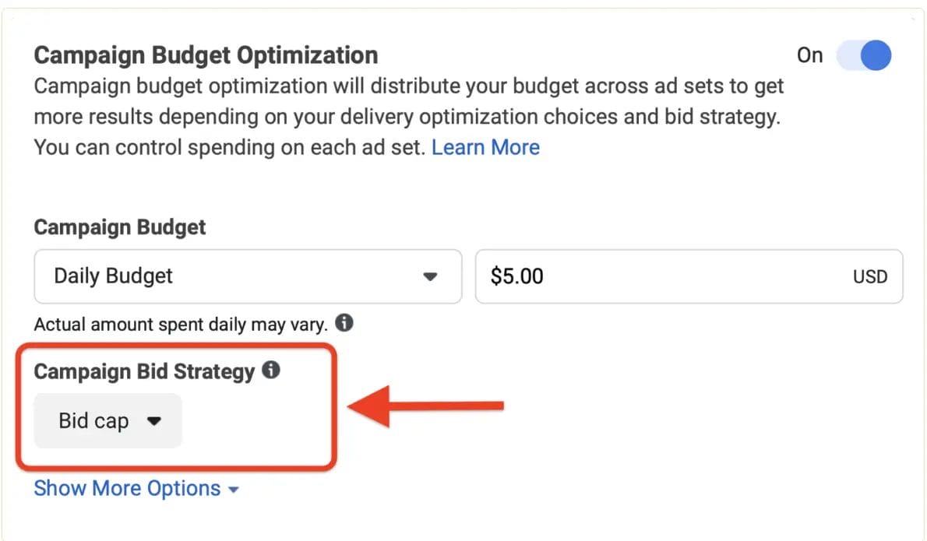Open the Learn More link

(485, 147)
